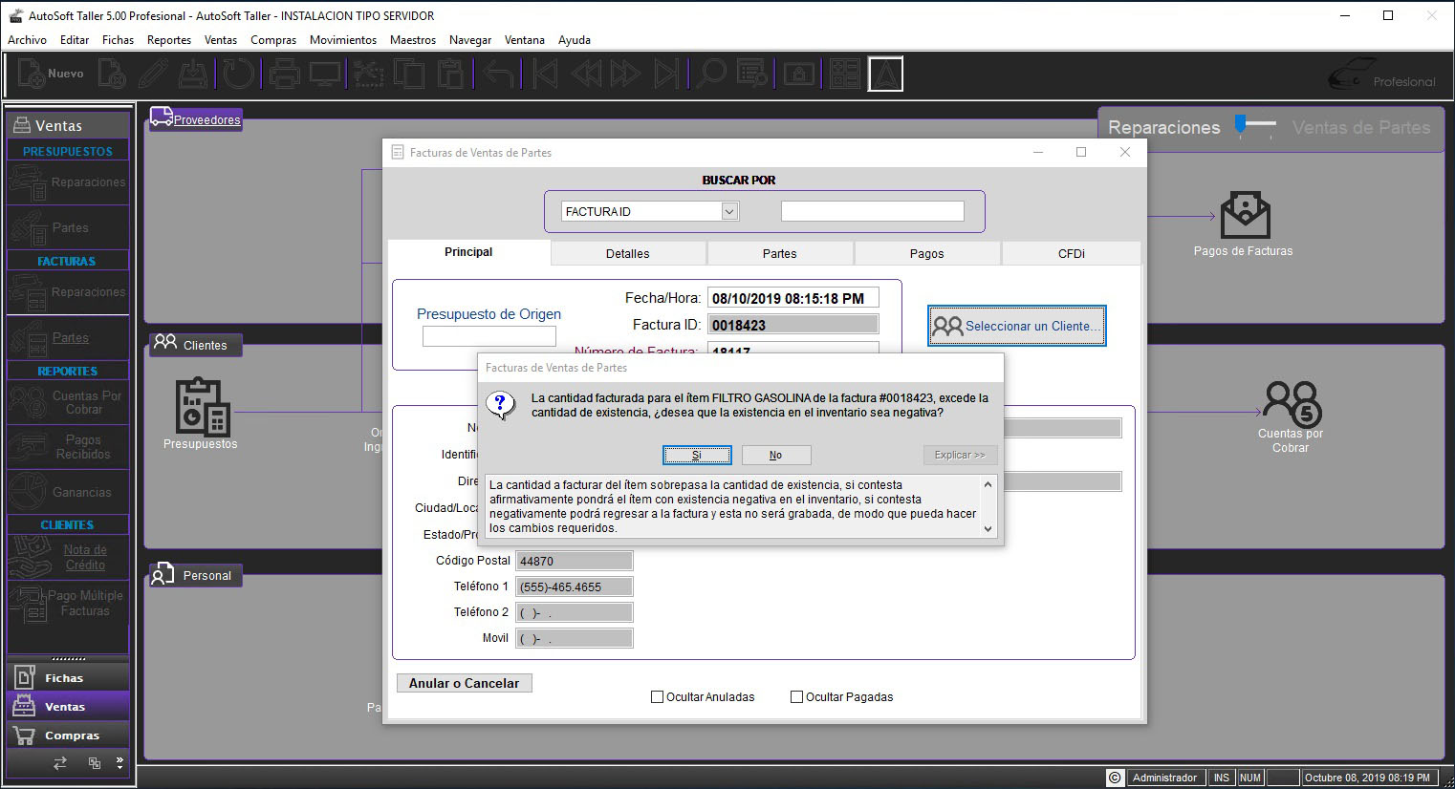Image resolution: width=1455 pixels, height=789 pixels.
Task: Switch to the Pagos tab
Action: tap(926, 253)
